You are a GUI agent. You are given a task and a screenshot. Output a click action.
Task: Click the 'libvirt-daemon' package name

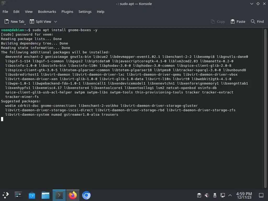click(55, 75)
